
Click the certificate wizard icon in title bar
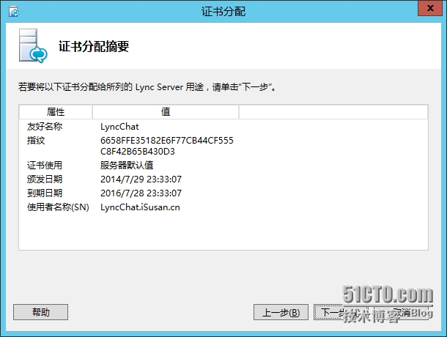(x=13, y=12)
